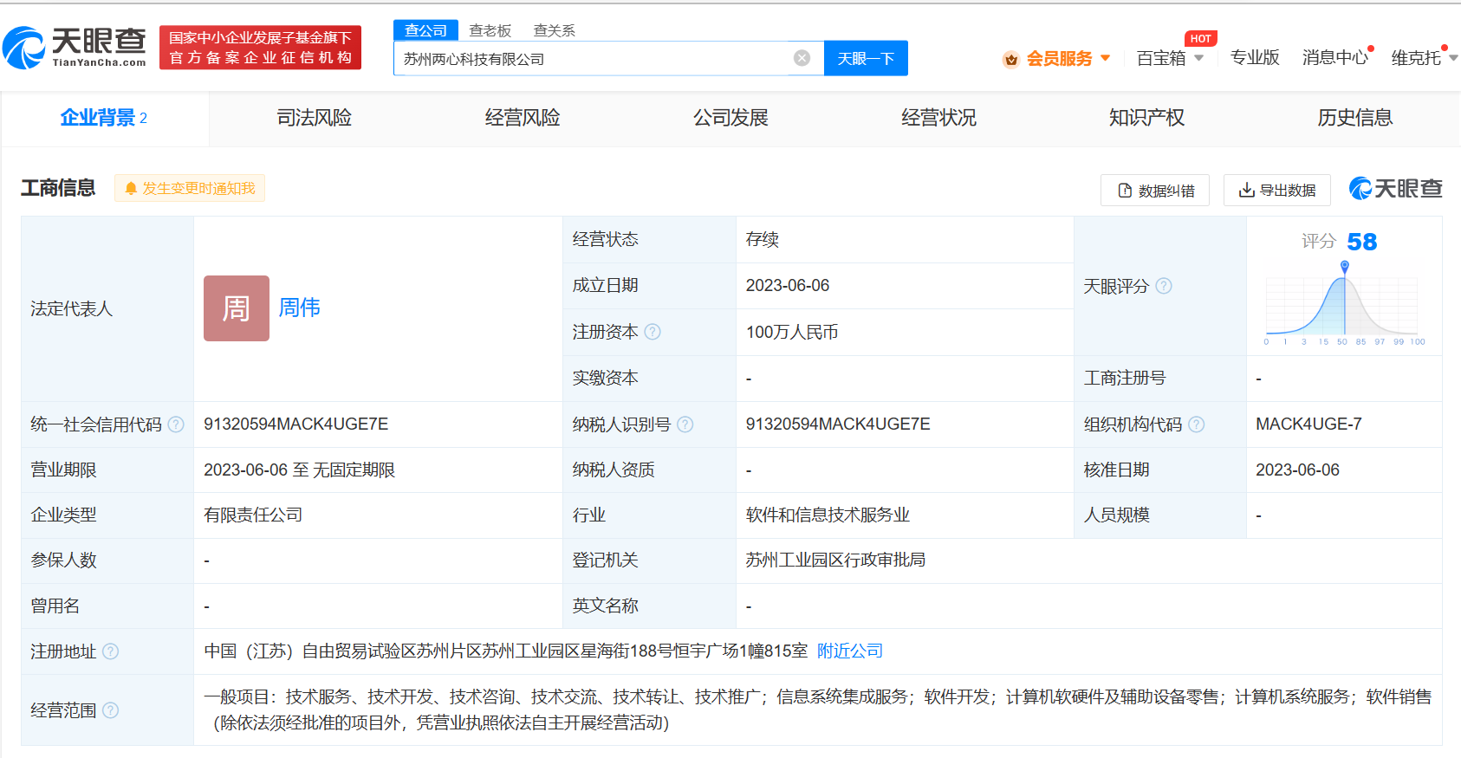Expand the 维克托 user dropdown arrow
This screenshot has width=1461, height=758.
pos(1454,58)
